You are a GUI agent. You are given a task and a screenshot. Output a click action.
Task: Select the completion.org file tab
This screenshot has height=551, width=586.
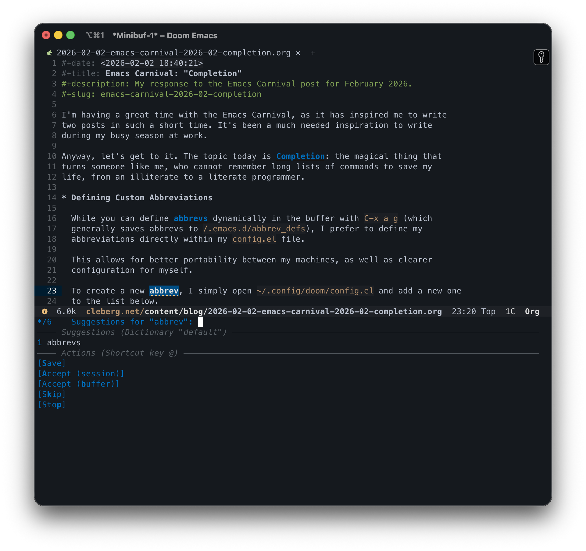click(x=173, y=53)
